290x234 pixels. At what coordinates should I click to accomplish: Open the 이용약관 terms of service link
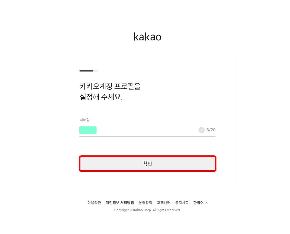(94, 203)
